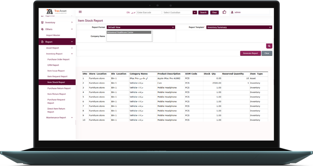Select GRN Report in the sidebar
Viewport: 313px width, 166px height.
(x=53, y=65)
